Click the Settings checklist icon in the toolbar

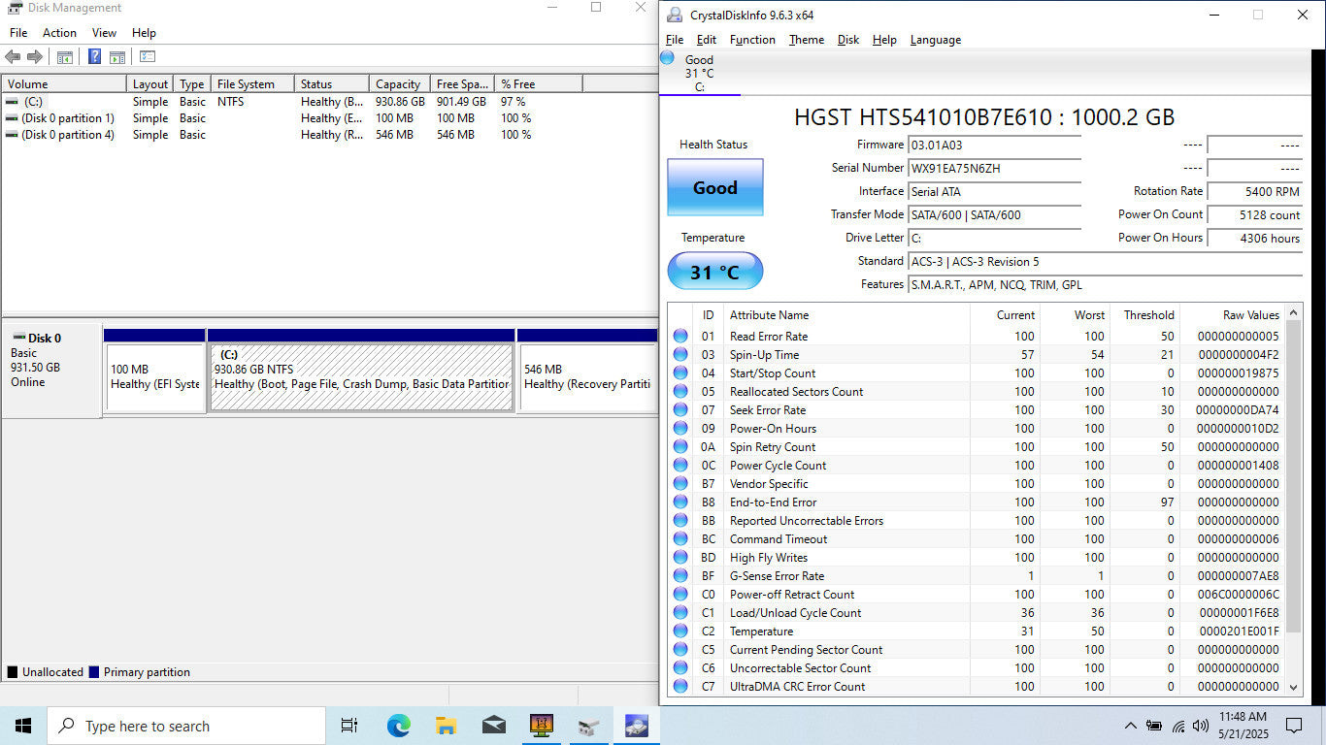[x=148, y=57]
